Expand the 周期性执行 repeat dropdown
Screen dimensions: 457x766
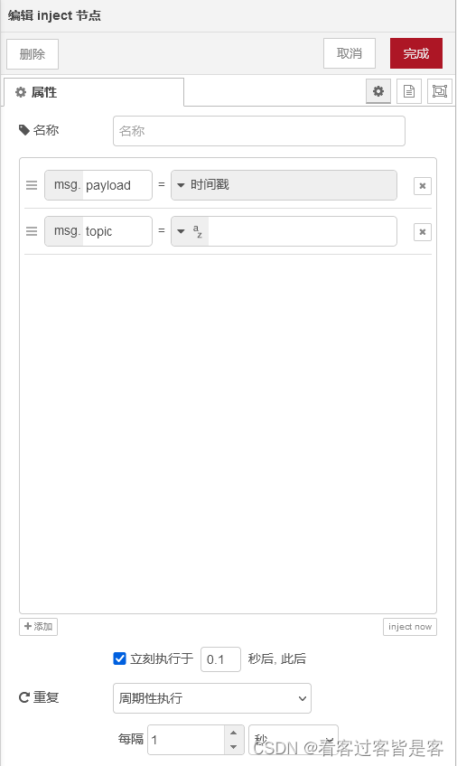212,698
